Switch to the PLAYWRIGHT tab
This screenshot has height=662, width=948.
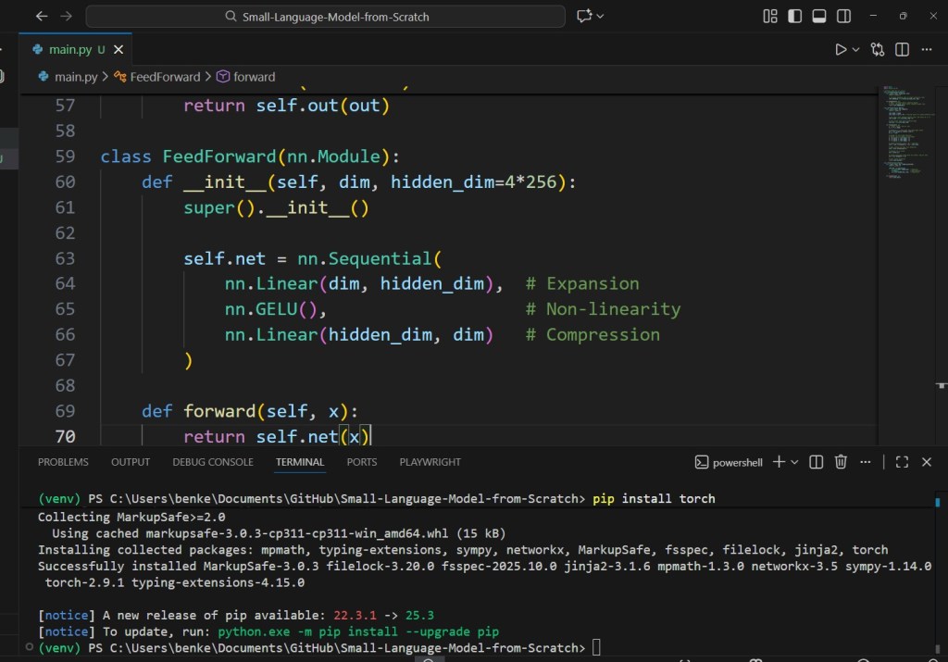point(430,462)
